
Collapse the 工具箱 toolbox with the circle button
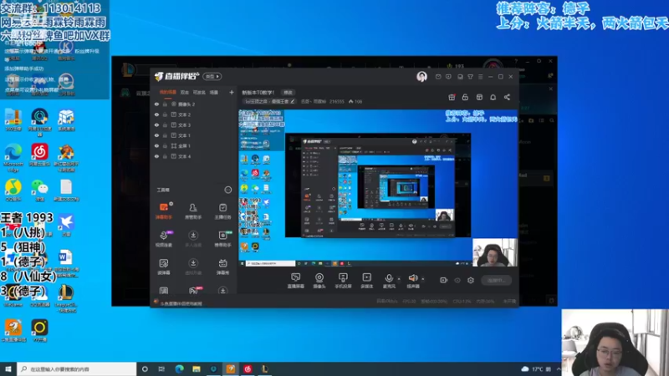tap(227, 190)
